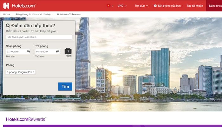Click the magnifying glass search icon
The height and width of the screenshot is (127, 222).
8,25
